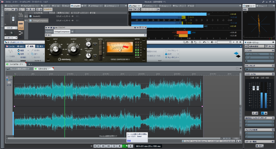Expand the file group tab list arrow
The height and width of the screenshot is (149, 276).
(32, 64)
